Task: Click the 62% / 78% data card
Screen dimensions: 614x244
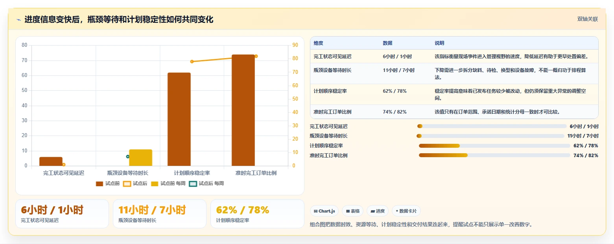Action: (x=257, y=214)
